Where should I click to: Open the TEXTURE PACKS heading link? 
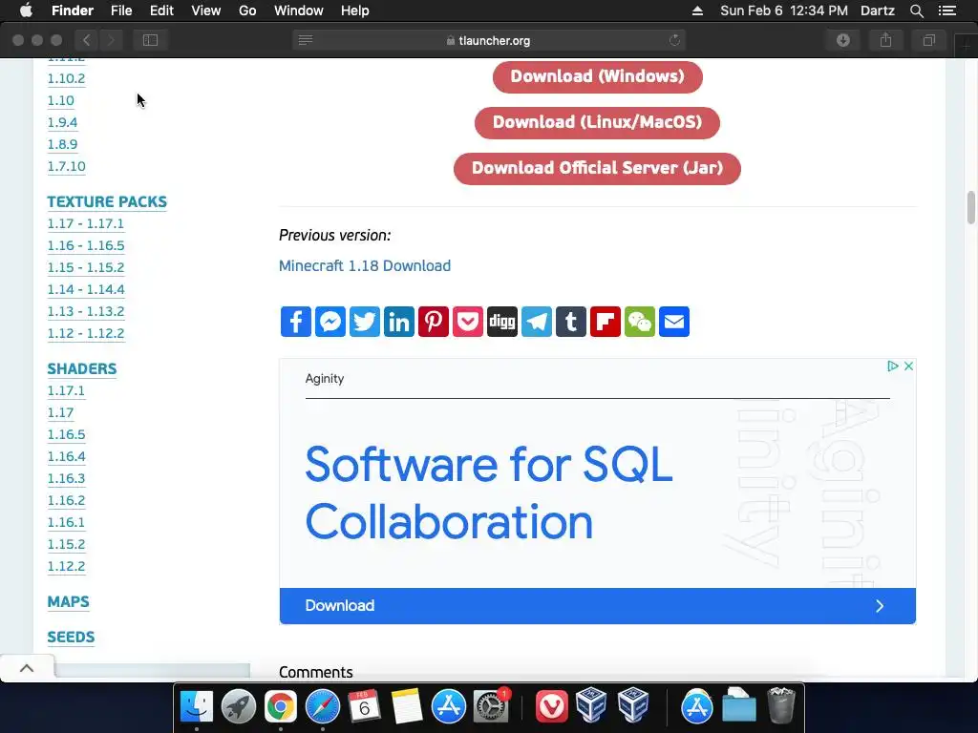click(107, 202)
